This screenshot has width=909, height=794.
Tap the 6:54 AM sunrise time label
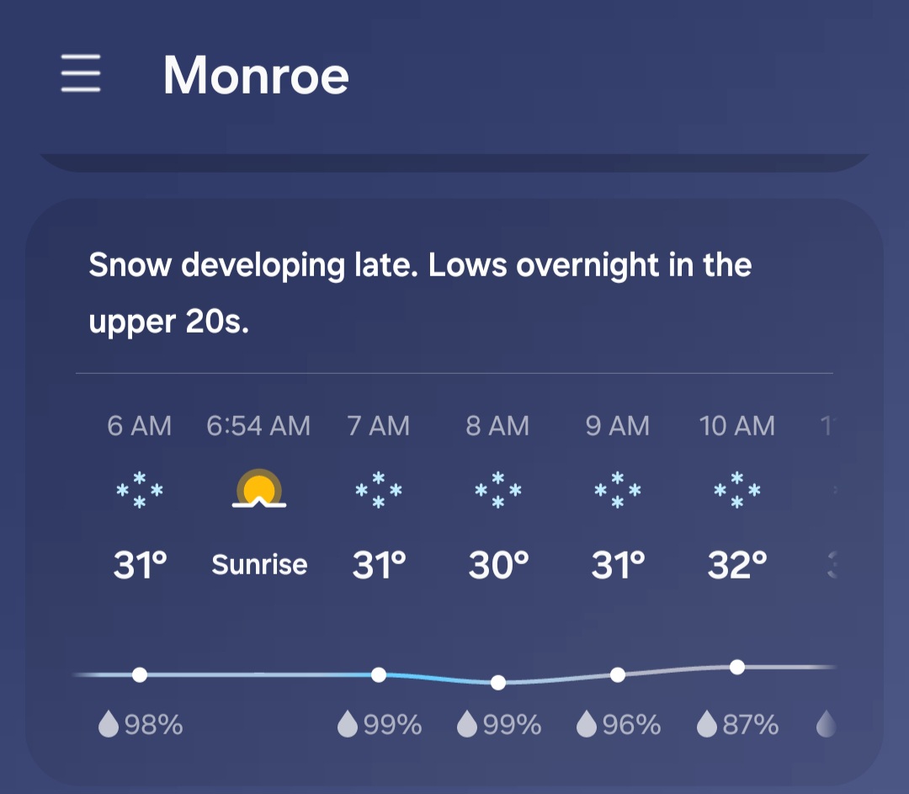tap(258, 426)
